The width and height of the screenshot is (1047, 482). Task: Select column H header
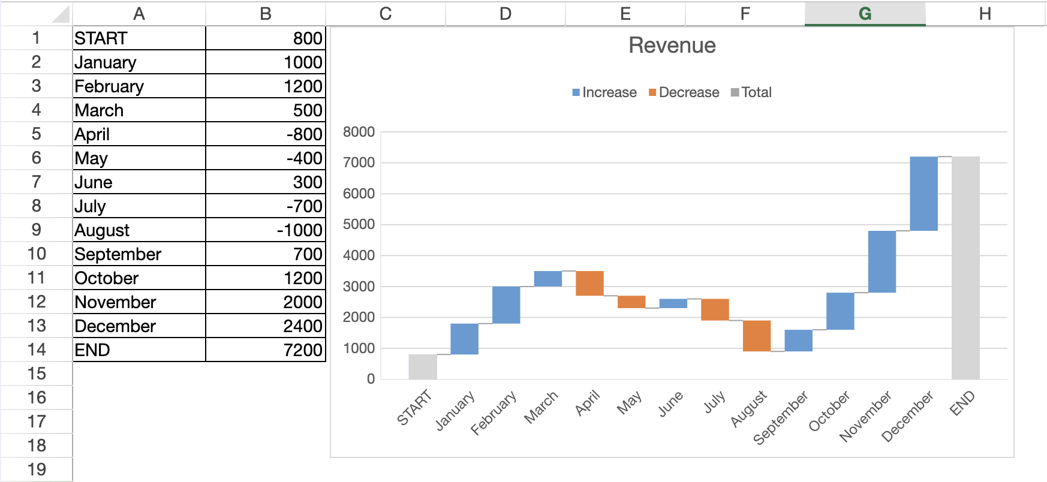click(985, 14)
